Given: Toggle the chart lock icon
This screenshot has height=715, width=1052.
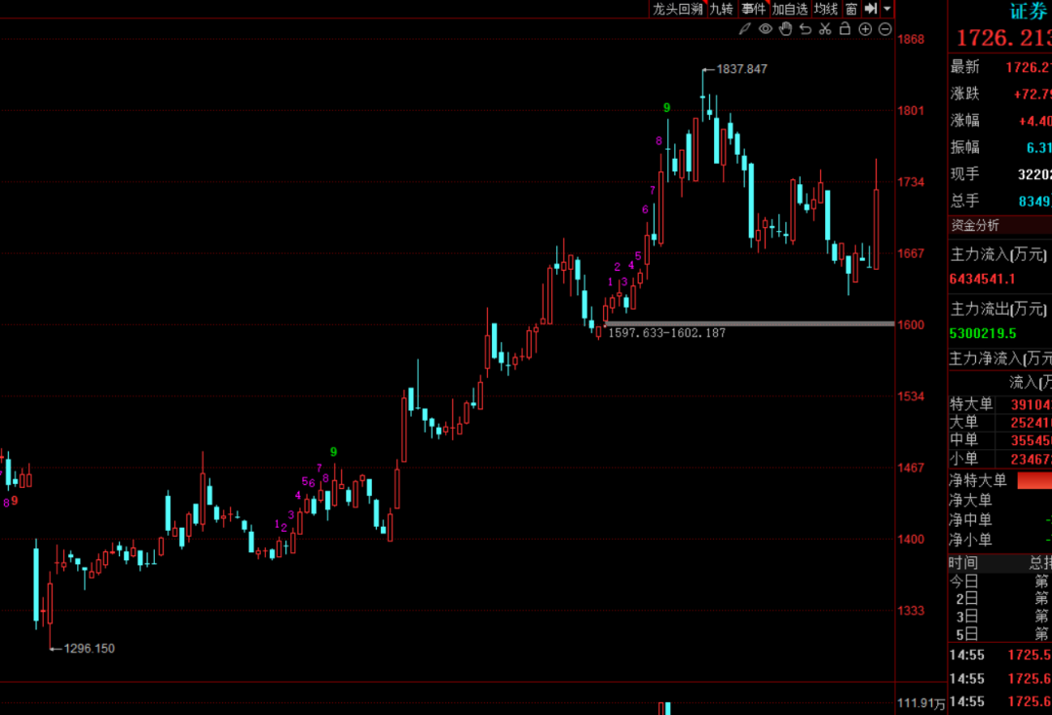Looking at the screenshot, I should click(845, 29).
